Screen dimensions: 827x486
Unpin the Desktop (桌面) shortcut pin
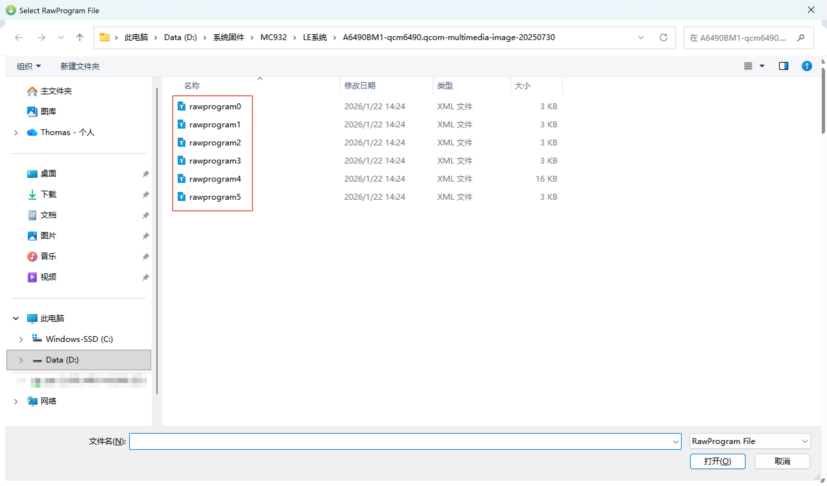(x=146, y=174)
